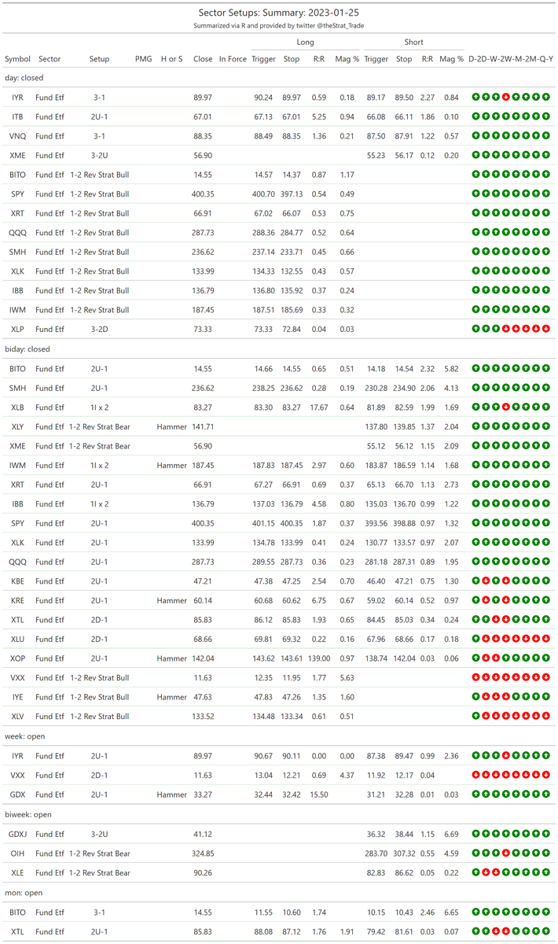The height and width of the screenshot is (944, 558).
Task: Click the XOP R:R value 139.00
Action: tap(318, 658)
